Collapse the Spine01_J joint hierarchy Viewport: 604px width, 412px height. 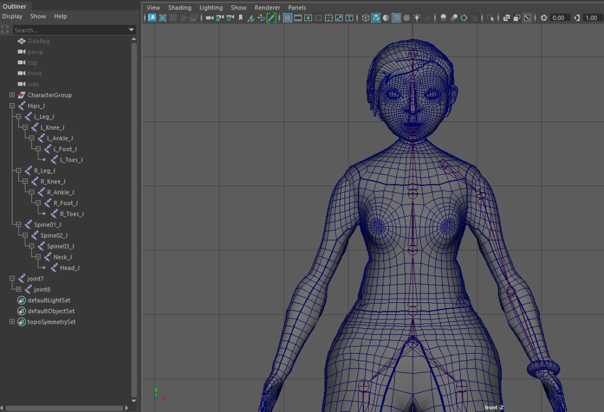pos(18,225)
